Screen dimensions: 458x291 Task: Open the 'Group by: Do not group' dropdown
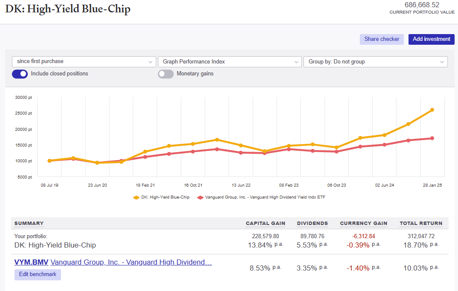(x=375, y=61)
